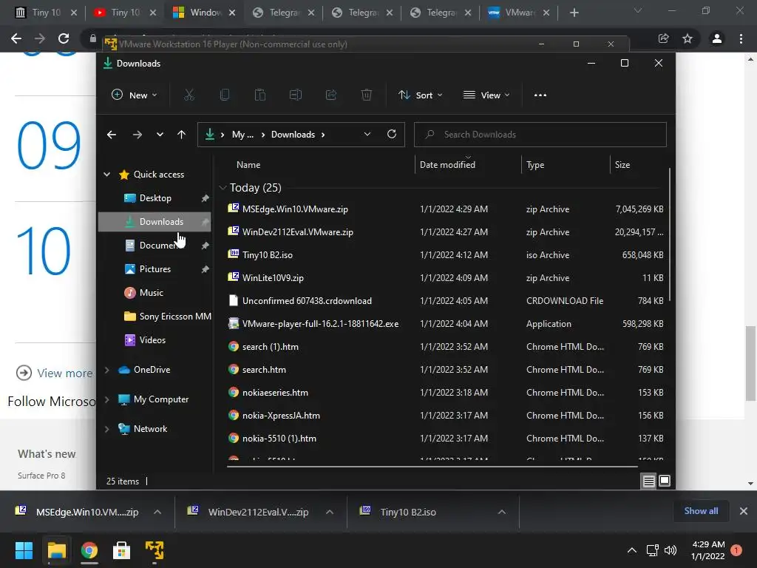Click the Paste clipboard icon
757x568 pixels.
click(259, 95)
